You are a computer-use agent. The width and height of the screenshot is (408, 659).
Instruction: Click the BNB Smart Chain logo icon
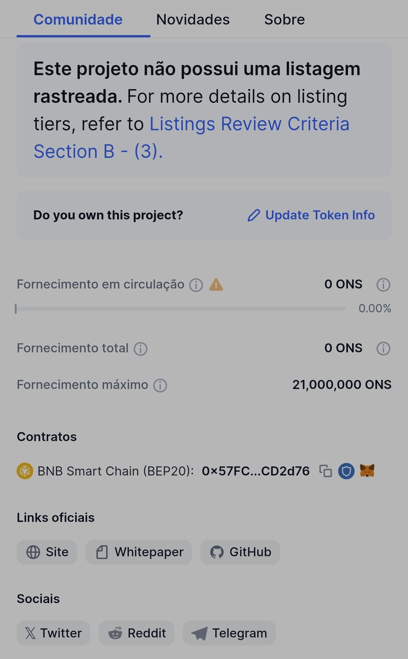25,471
